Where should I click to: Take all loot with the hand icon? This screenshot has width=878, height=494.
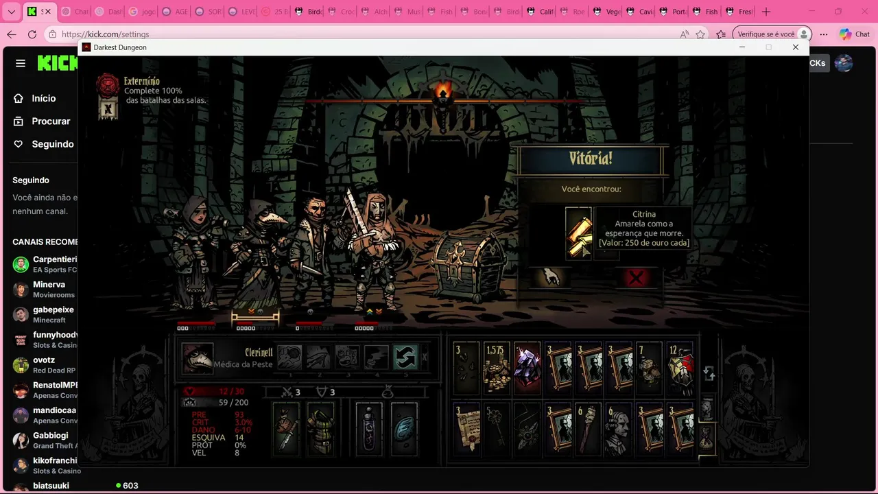click(551, 277)
